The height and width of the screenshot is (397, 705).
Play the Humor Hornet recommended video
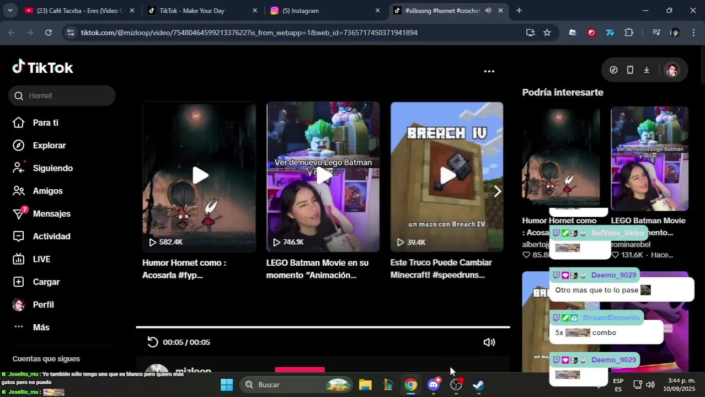pyautogui.click(x=199, y=176)
